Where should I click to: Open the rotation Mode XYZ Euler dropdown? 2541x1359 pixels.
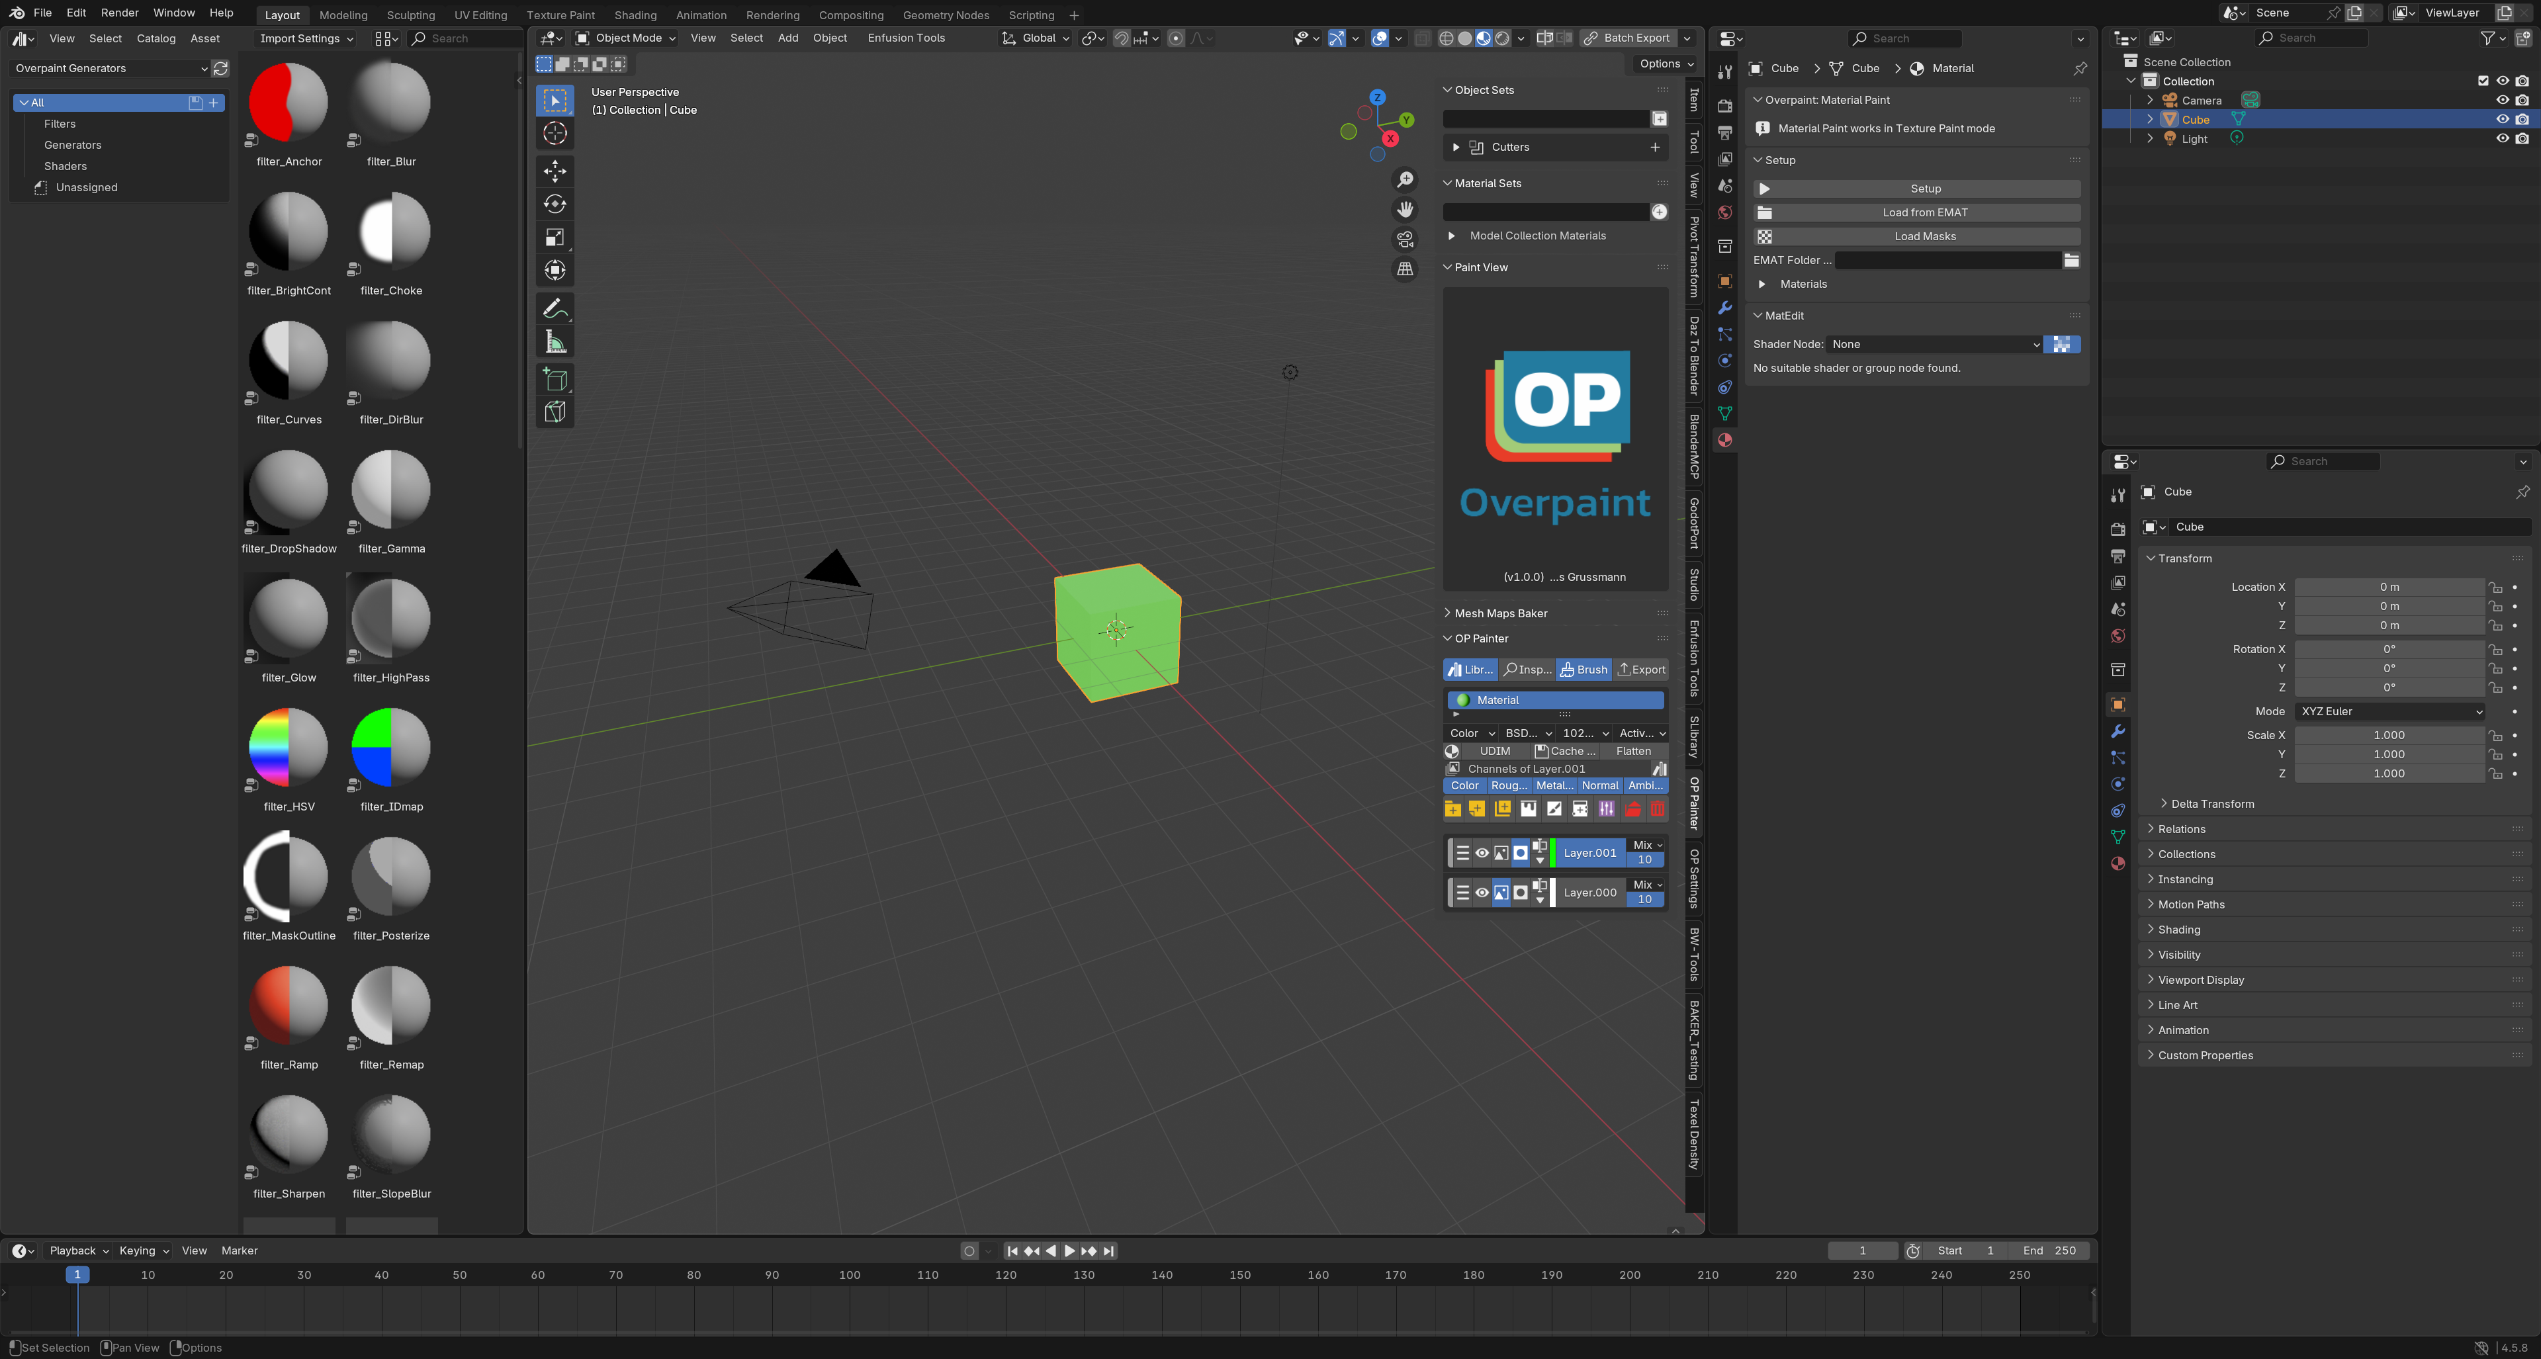point(2389,711)
